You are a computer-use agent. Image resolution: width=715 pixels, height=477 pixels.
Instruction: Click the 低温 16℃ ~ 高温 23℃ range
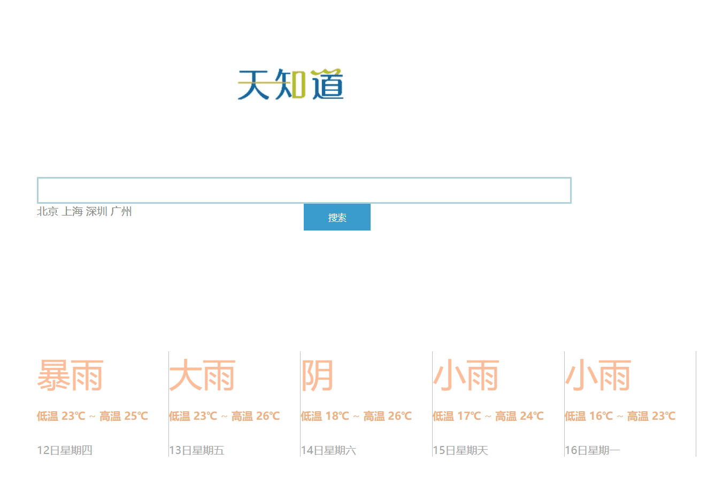click(620, 416)
